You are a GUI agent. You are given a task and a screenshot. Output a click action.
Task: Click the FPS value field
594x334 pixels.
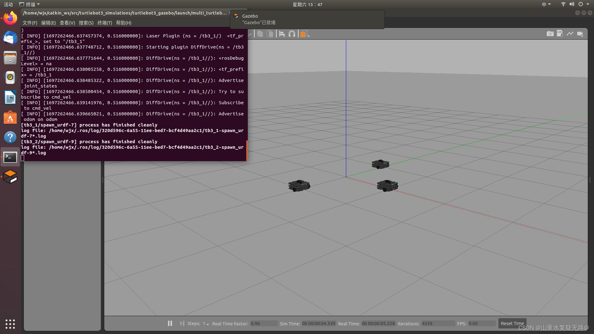(x=482, y=323)
